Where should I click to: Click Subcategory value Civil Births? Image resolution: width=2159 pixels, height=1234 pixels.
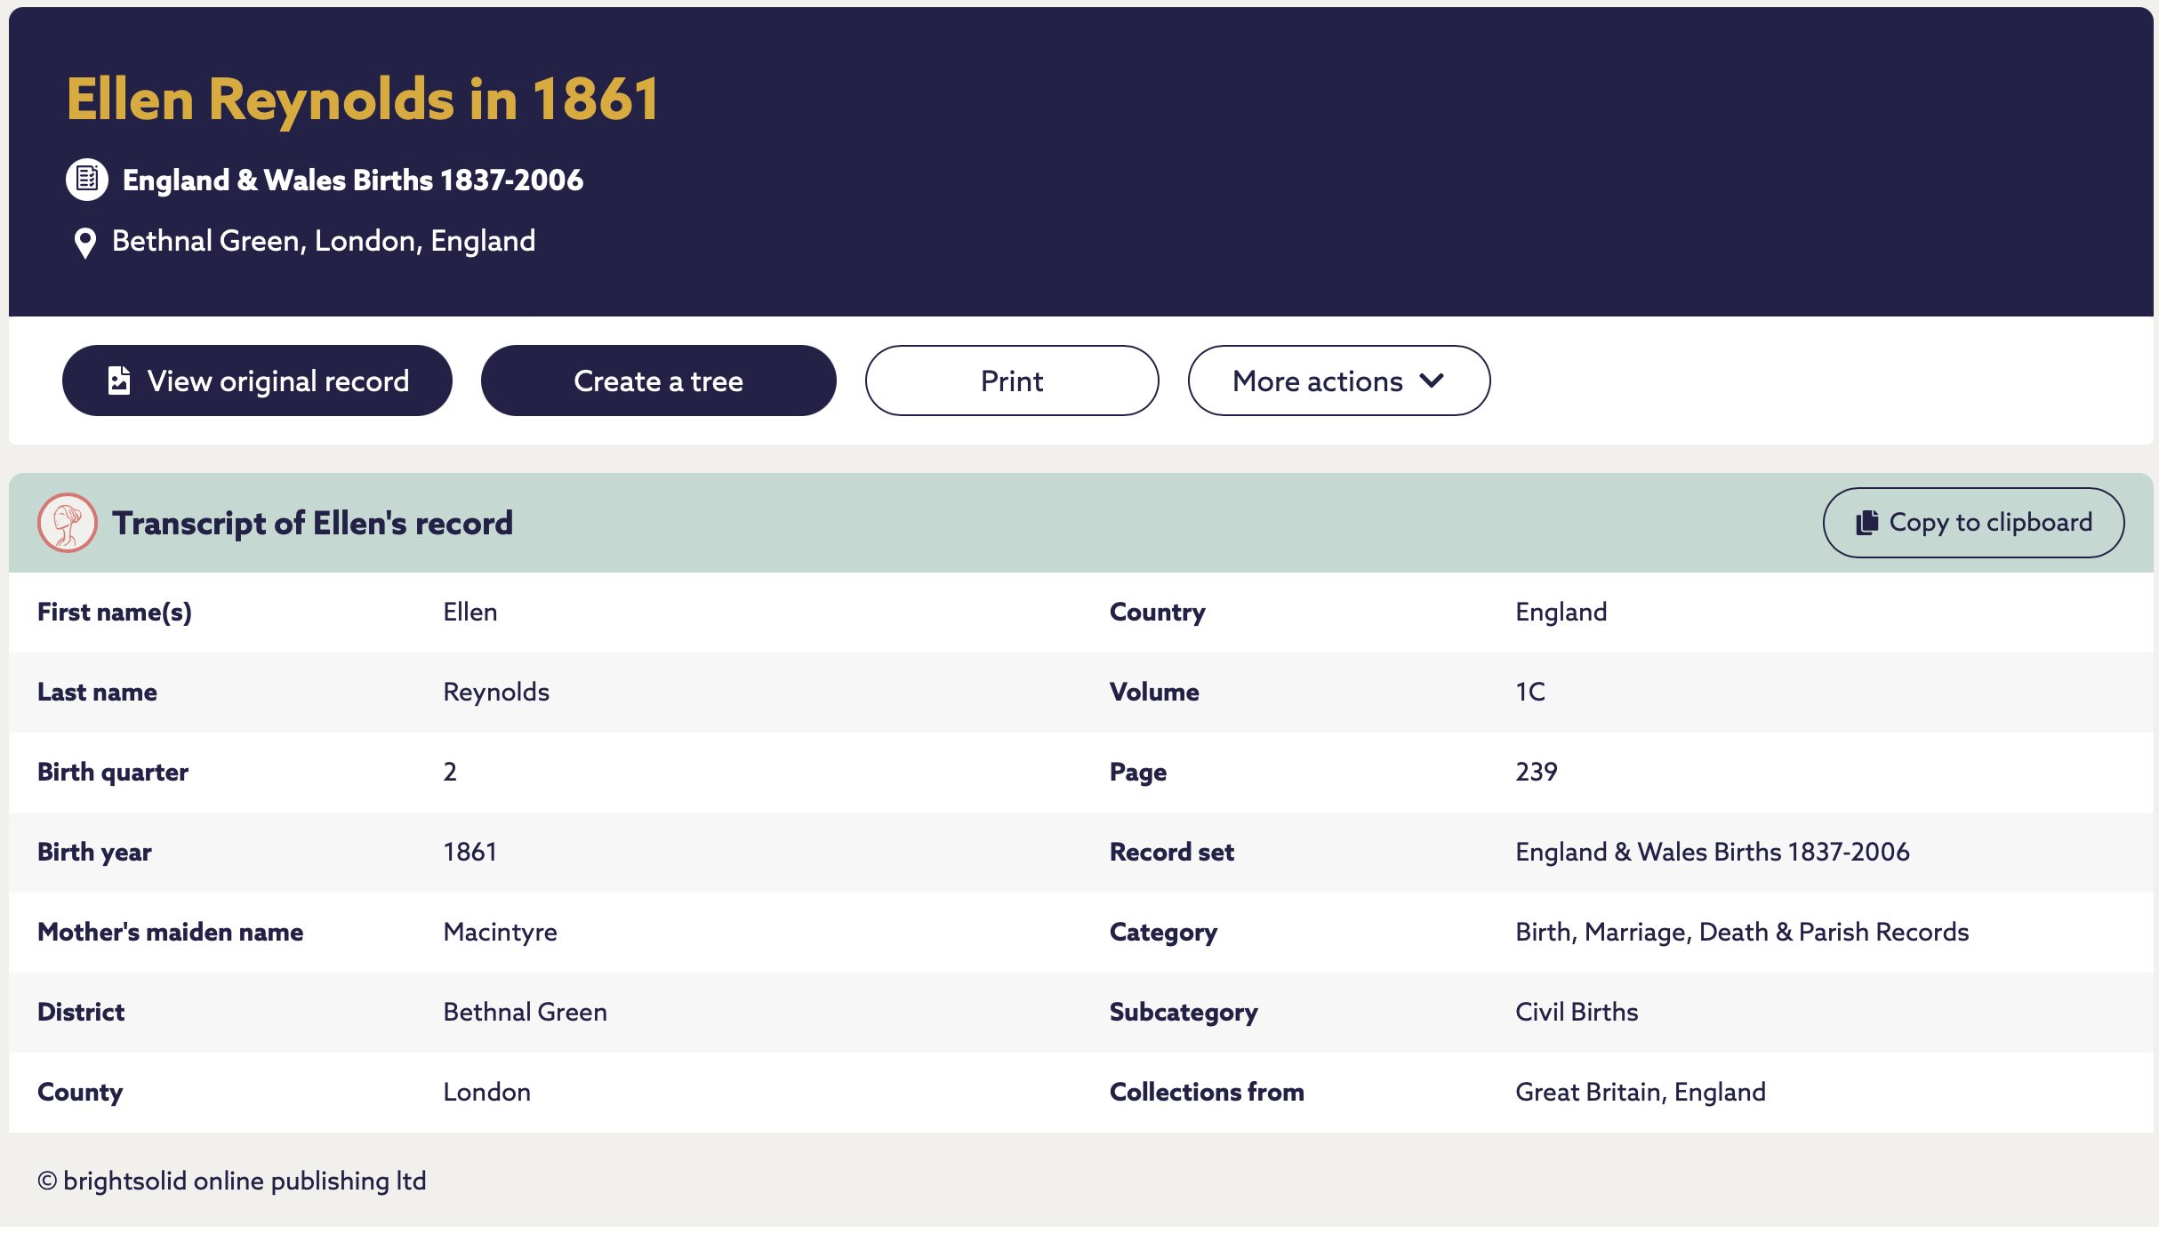(1576, 1012)
